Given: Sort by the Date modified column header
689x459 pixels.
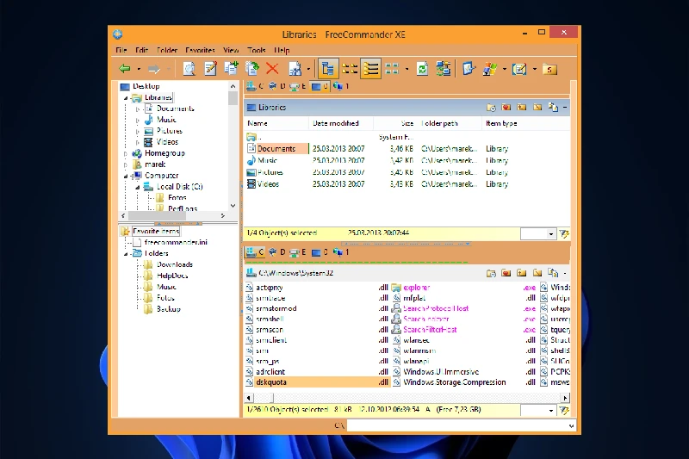Looking at the screenshot, I should [341, 123].
